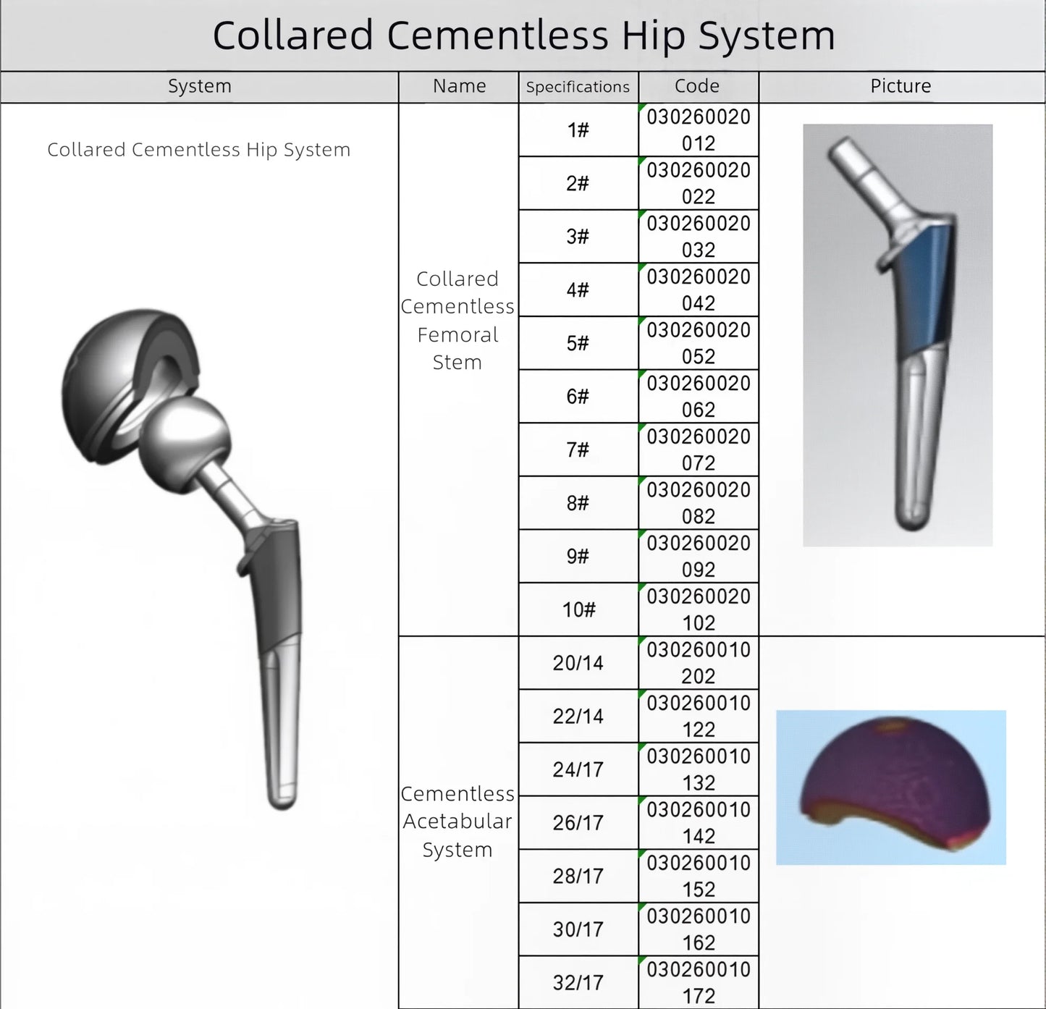Select specification cell '5#'
Screen dimensions: 1046x1009
(x=578, y=343)
